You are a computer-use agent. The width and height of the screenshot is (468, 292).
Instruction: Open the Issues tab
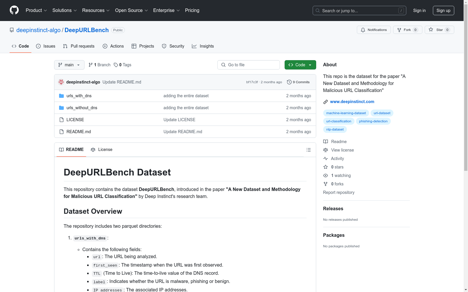[46, 46]
